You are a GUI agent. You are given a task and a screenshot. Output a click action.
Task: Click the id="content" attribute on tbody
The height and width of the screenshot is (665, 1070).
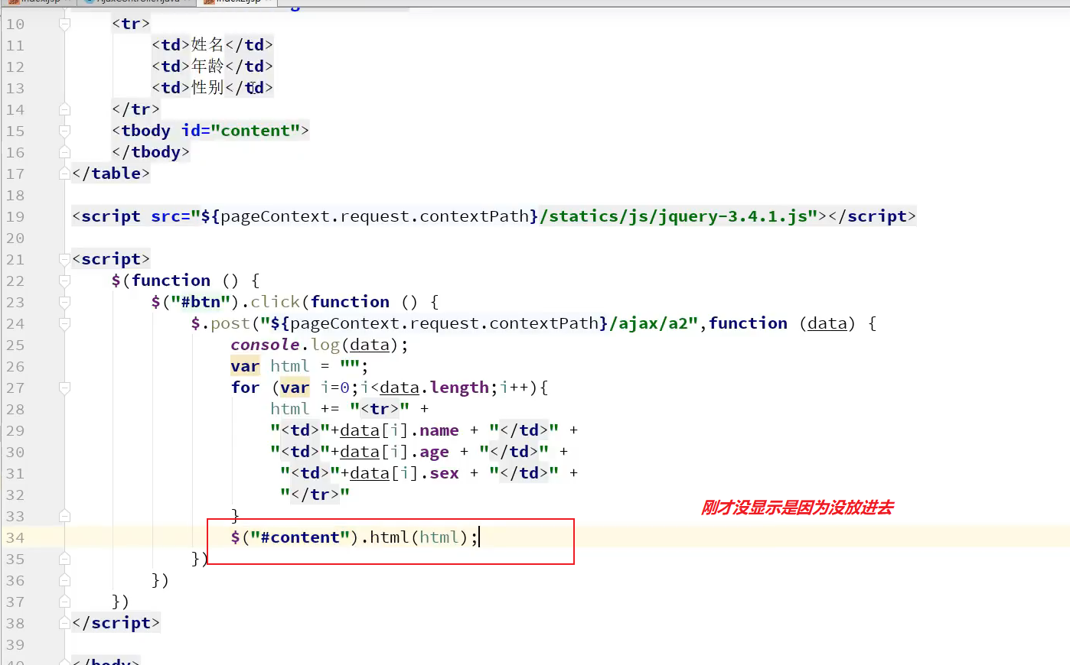[x=240, y=131]
